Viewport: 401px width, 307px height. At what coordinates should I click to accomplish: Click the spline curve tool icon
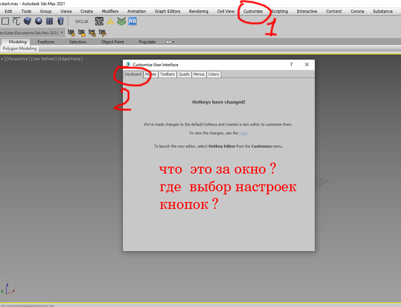[x=16, y=21]
